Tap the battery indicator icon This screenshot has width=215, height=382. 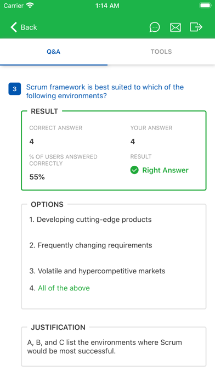[x=205, y=5]
